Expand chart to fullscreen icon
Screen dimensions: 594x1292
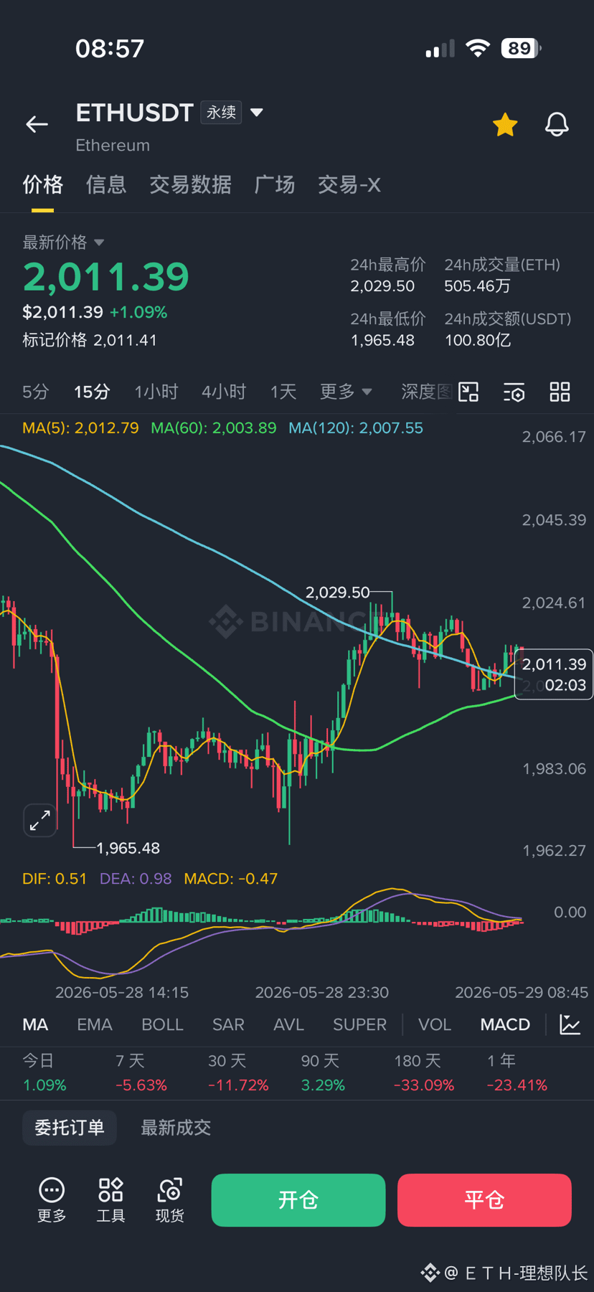[40, 820]
